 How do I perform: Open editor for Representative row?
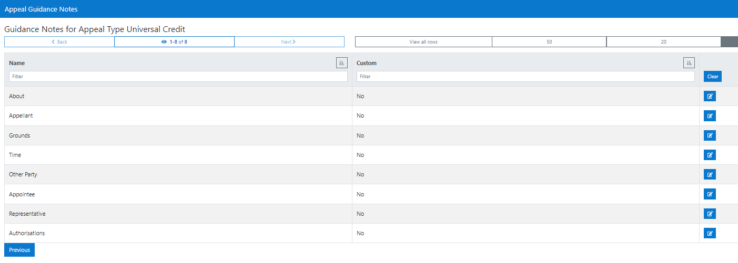pos(710,214)
